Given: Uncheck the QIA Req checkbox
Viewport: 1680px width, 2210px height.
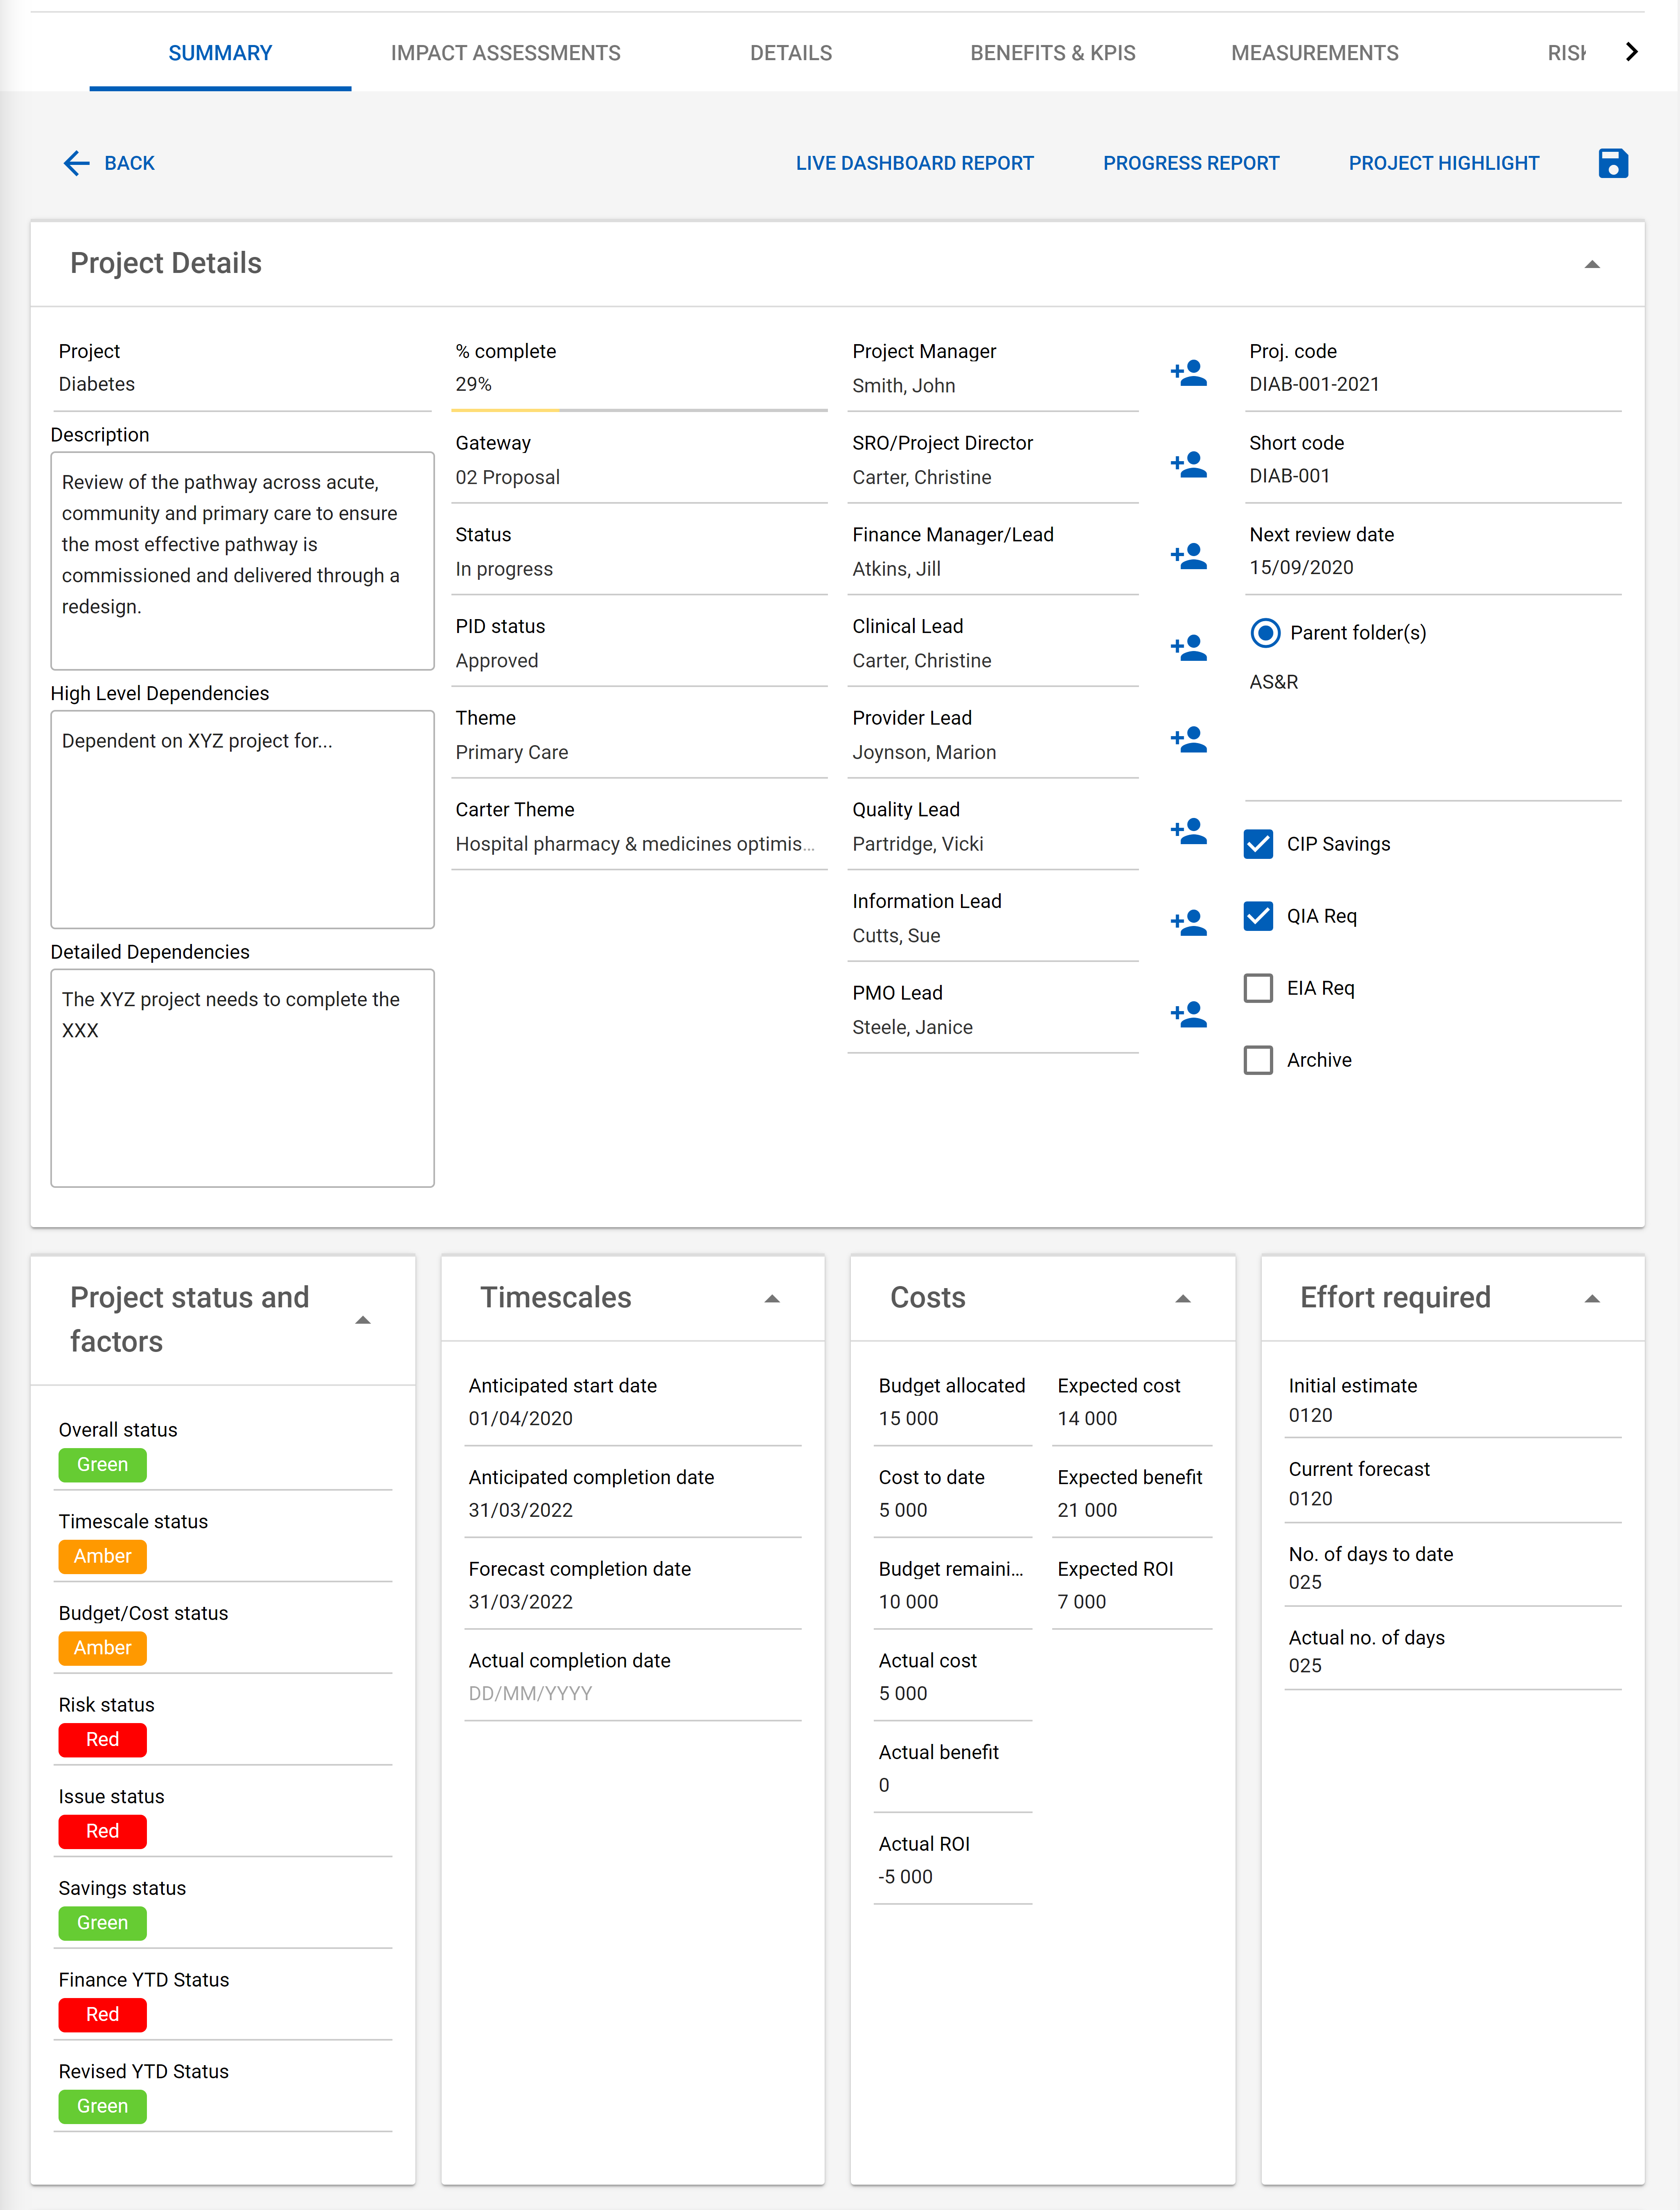Looking at the screenshot, I should point(1258,917).
